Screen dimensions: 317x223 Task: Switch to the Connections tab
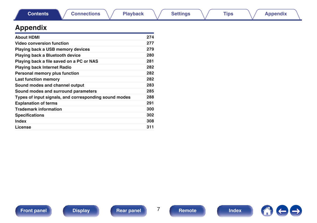86,14
